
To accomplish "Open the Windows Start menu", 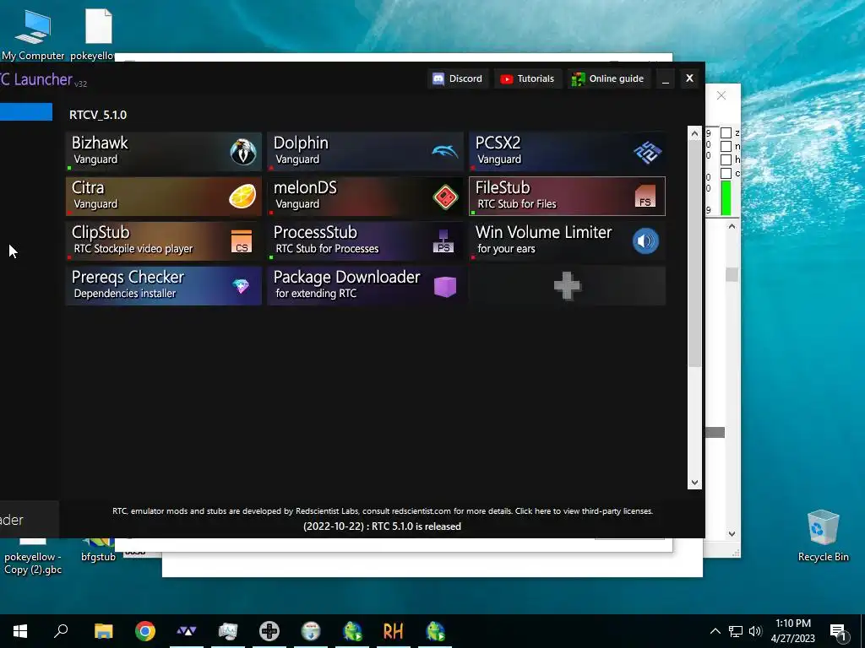I will [x=20, y=631].
